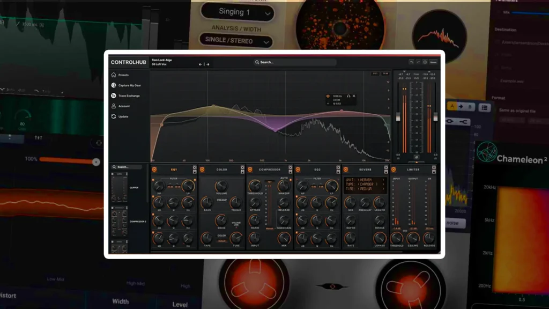Open the compressor FET type selector

click(270, 182)
